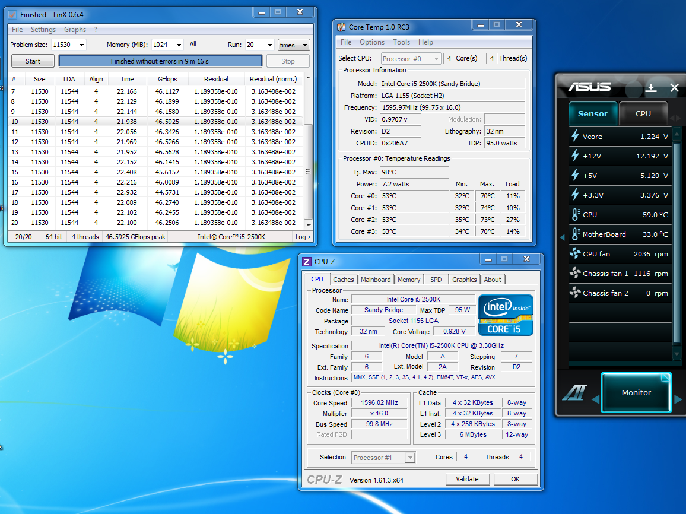Open the LinX Graphs menu
This screenshot has height=514, width=686.
coord(75,30)
